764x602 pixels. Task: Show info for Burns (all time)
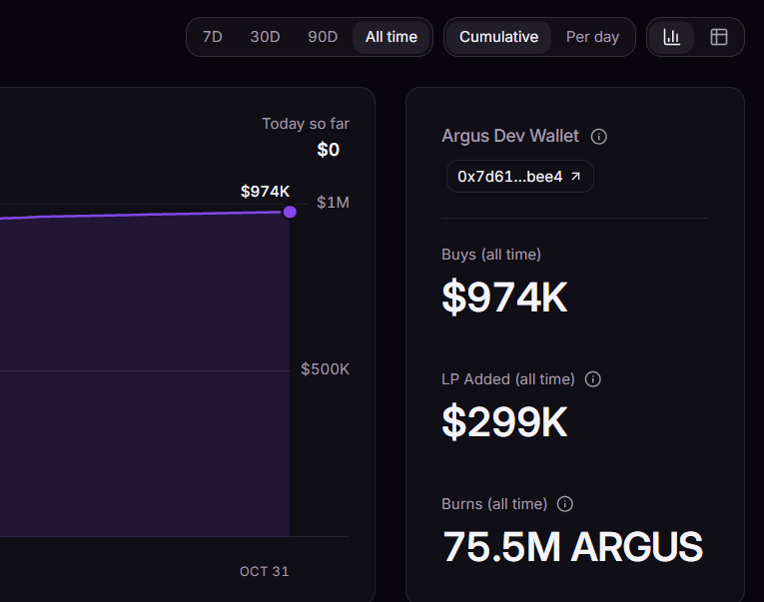565,503
